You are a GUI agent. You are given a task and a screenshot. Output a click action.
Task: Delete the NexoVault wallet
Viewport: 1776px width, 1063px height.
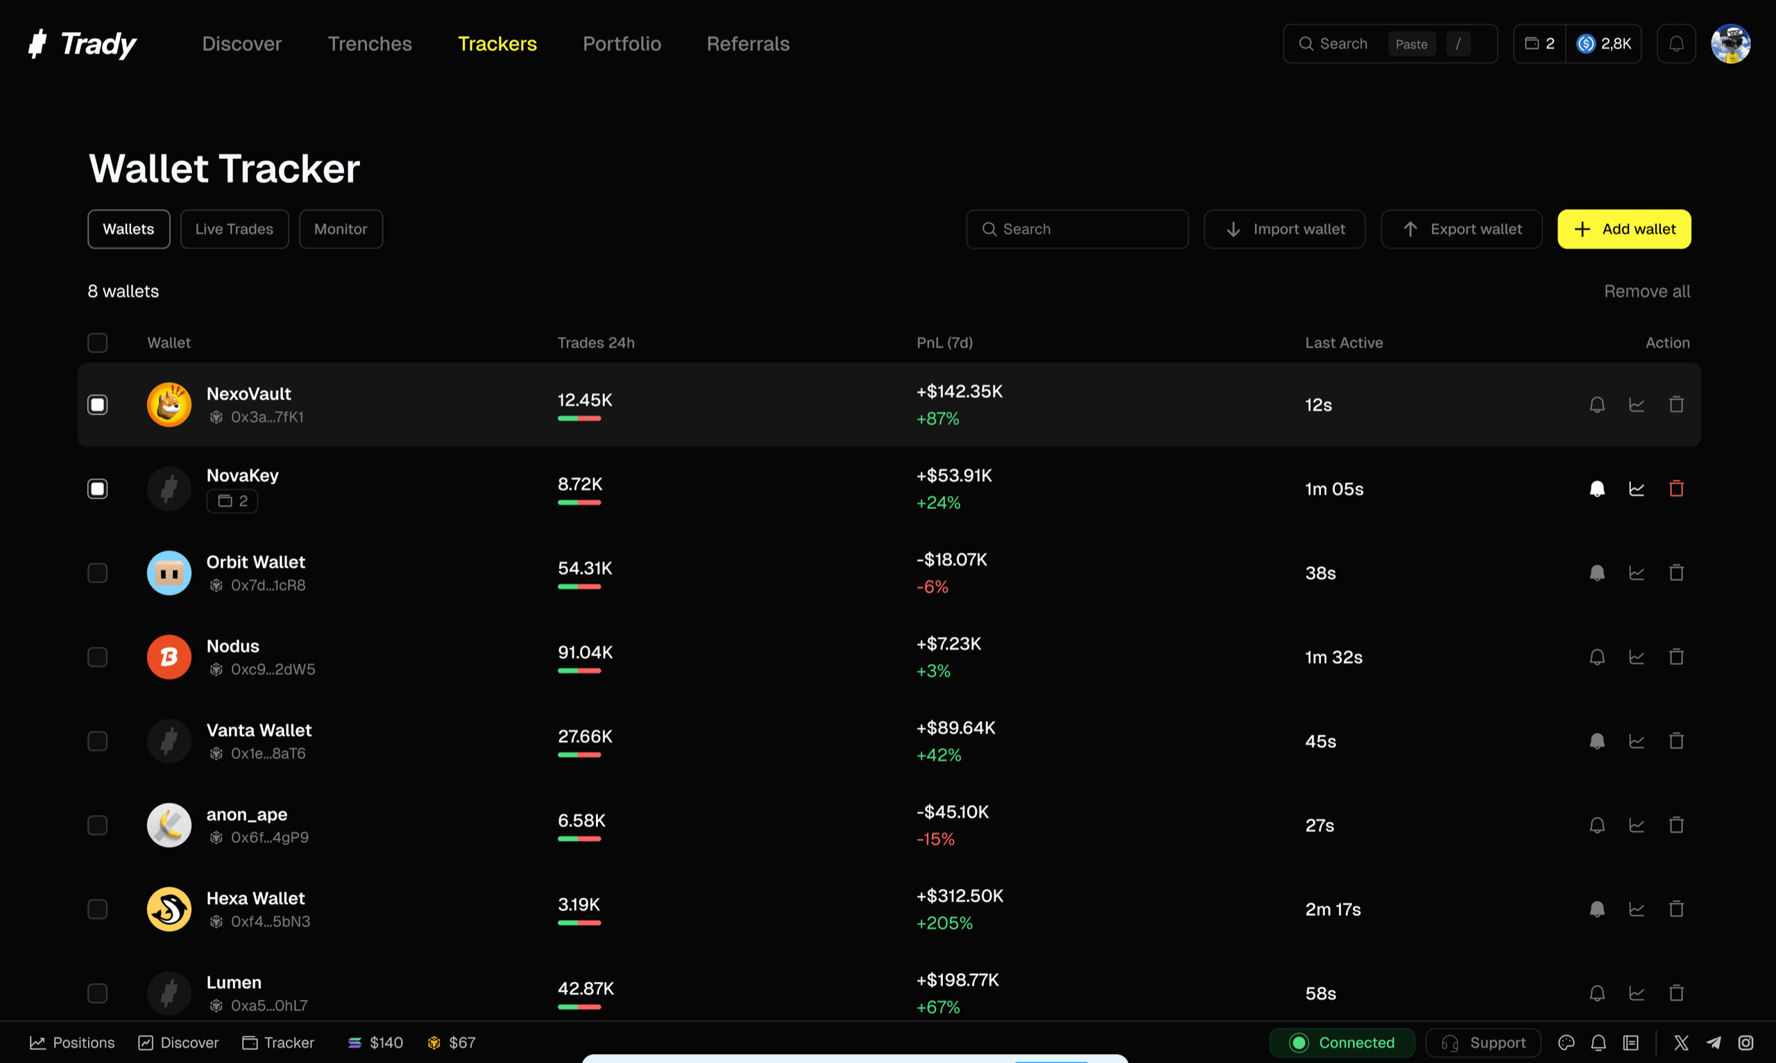click(1675, 405)
